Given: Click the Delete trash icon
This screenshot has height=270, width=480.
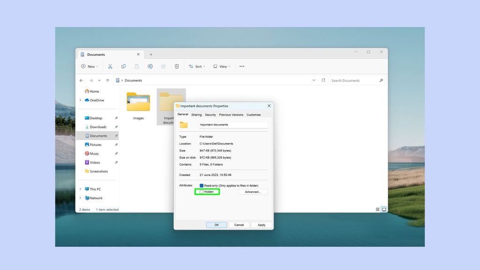Looking at the screenshot, I should click(x=177, y=66).
